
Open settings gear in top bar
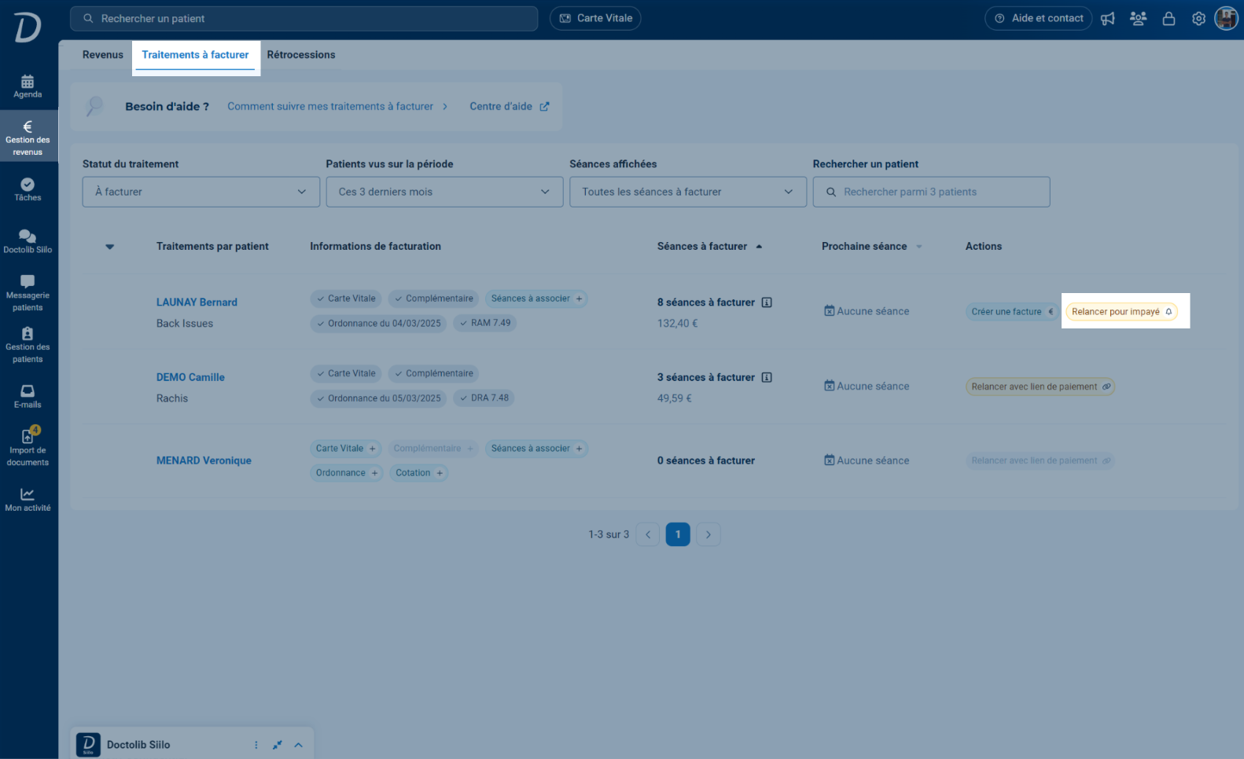tap(1198, 19)
